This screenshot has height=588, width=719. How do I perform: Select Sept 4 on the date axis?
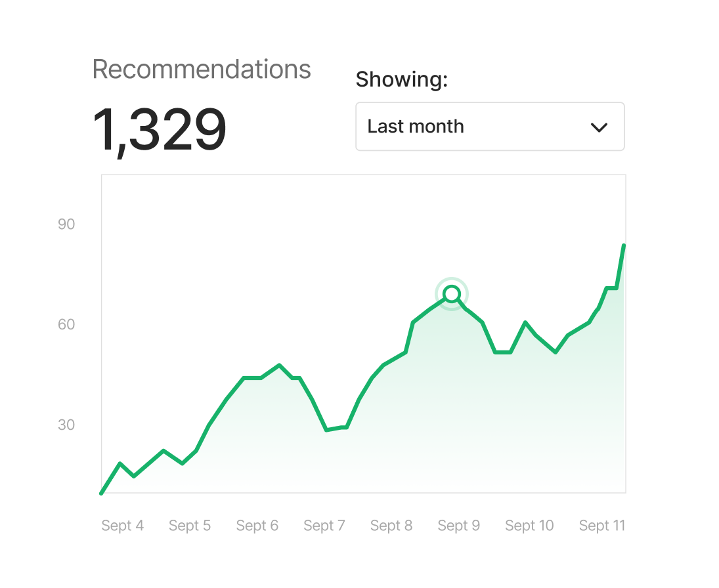coord(123,526)
